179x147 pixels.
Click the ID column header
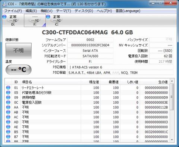[16, 82]
